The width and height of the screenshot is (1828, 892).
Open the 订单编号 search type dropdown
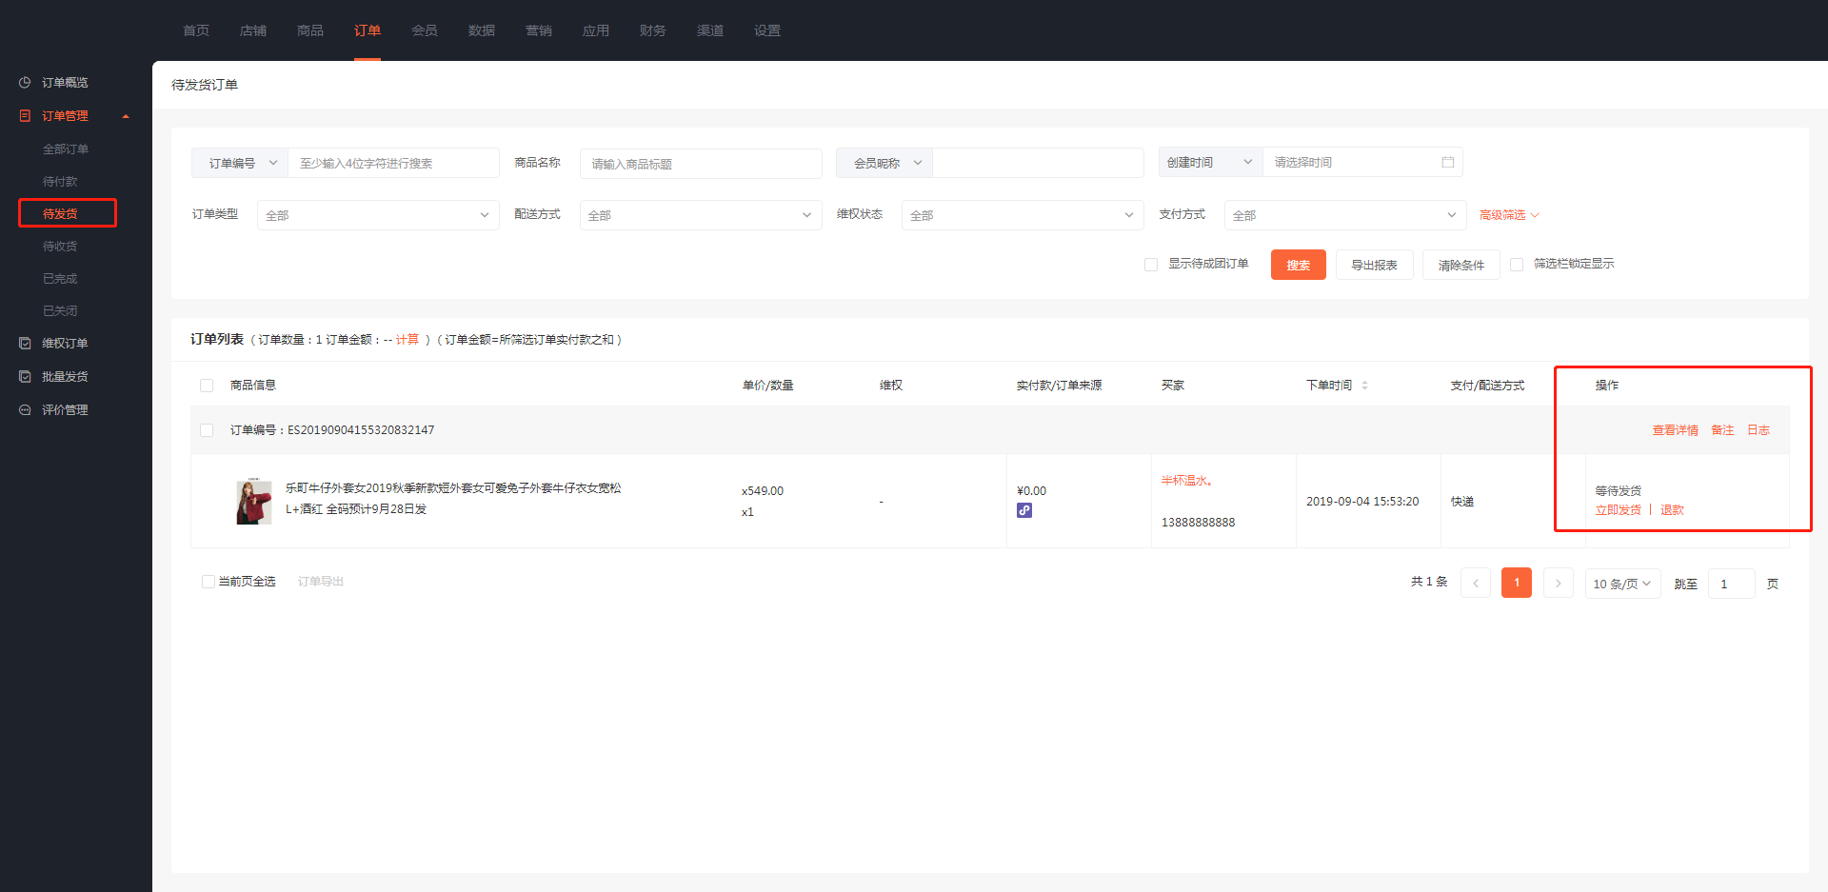point(240,163)
